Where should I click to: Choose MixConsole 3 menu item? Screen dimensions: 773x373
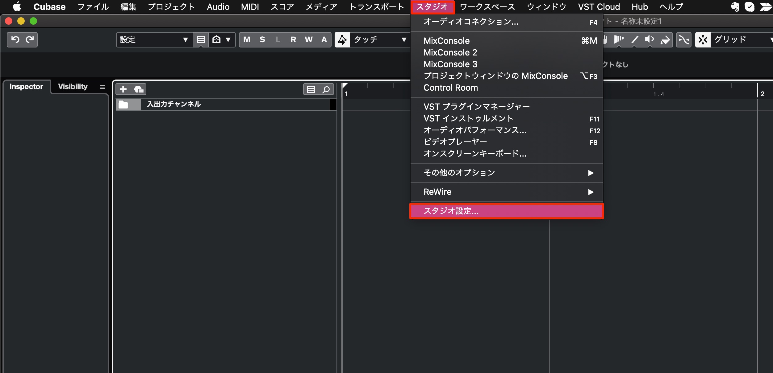507,64
